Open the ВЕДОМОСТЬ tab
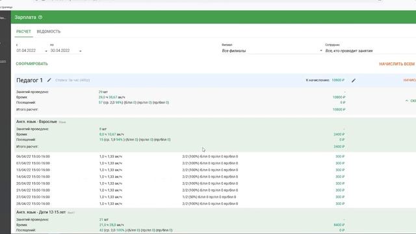This screenshot has height=234, width=416. [x=49, y=32]
